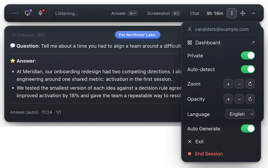The width and height of the screenshot is (268, 168).
Task: Select Exit in the settings menu
Action: 221,142
